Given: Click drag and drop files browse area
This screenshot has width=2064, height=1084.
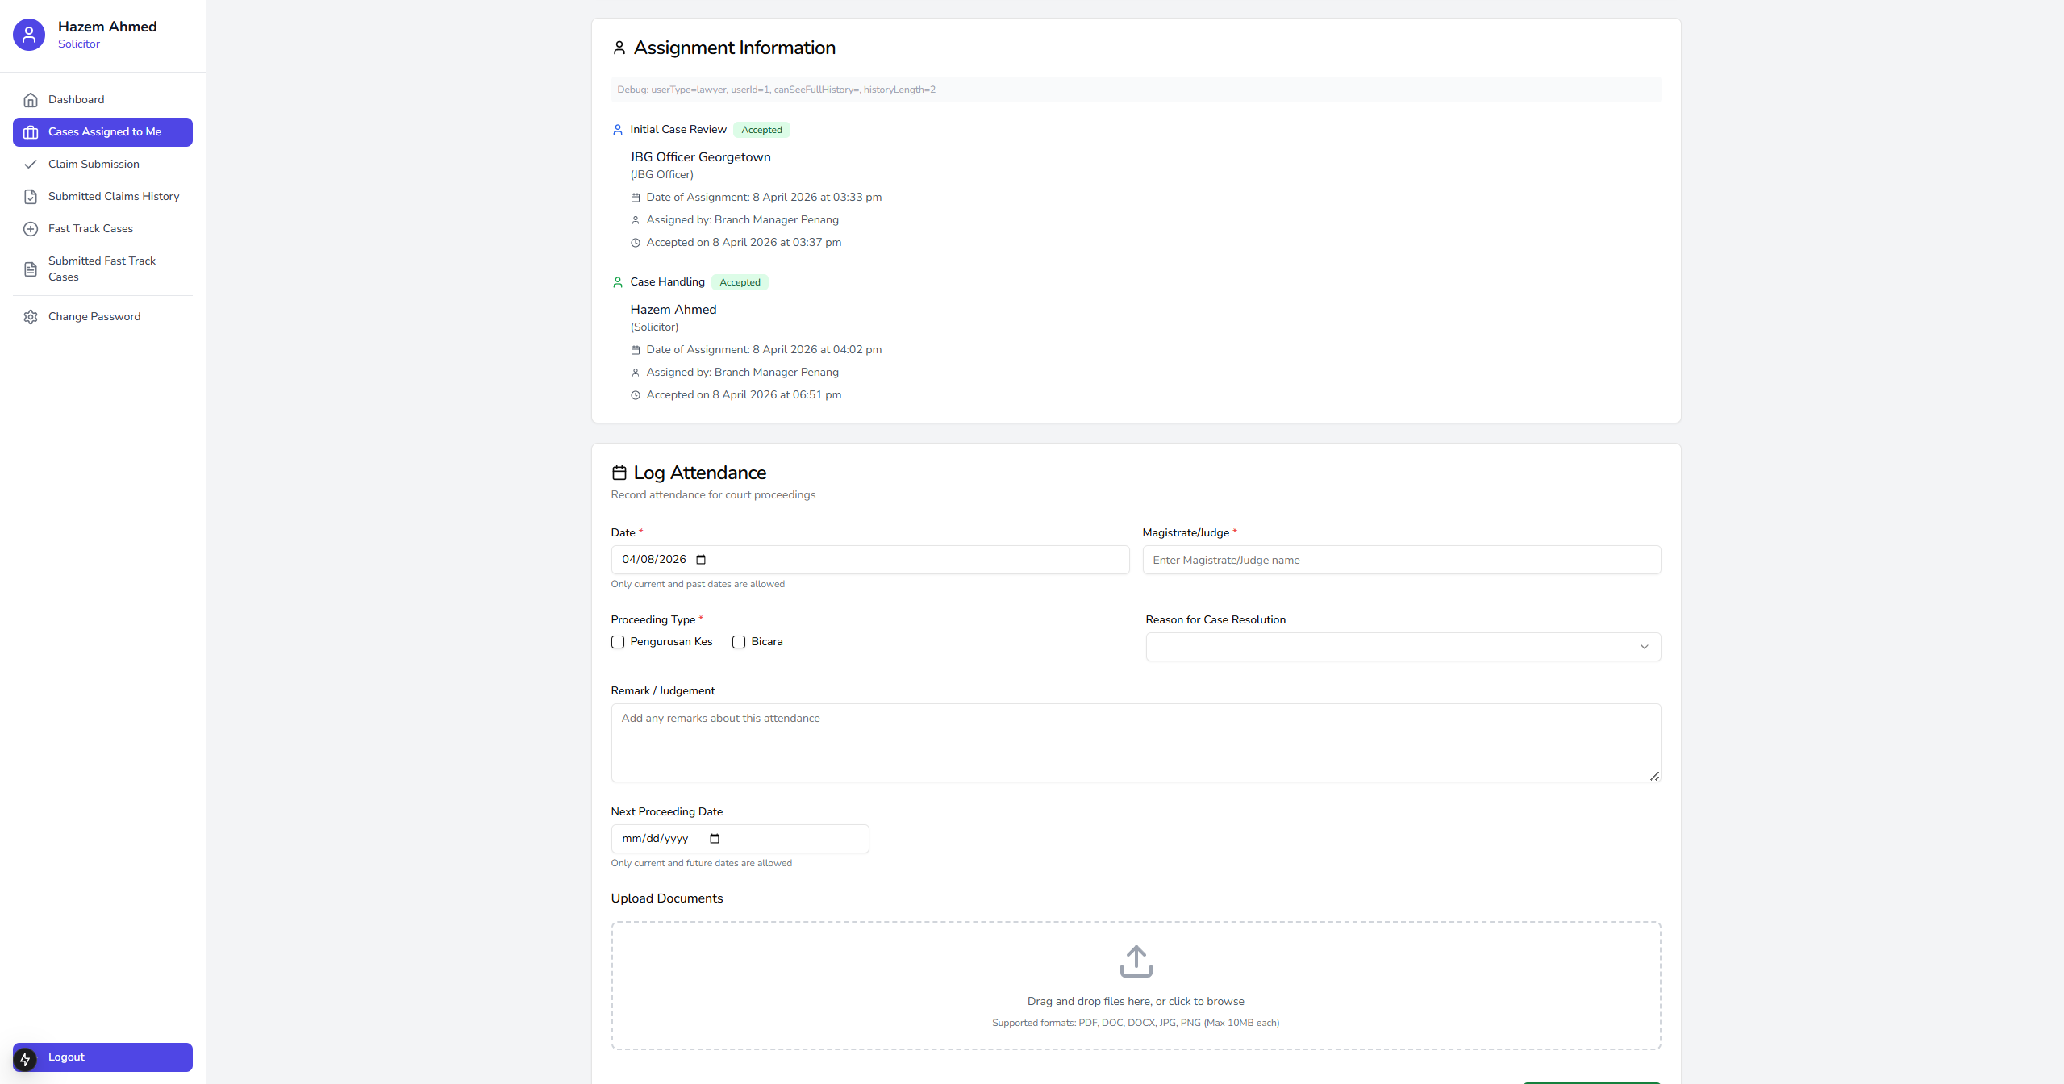Looking at the screenshot, I should (x=1136, y=1001).
